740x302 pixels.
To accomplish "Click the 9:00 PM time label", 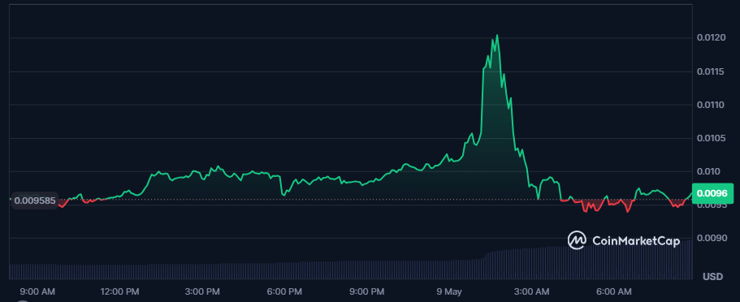I will 367,291.
